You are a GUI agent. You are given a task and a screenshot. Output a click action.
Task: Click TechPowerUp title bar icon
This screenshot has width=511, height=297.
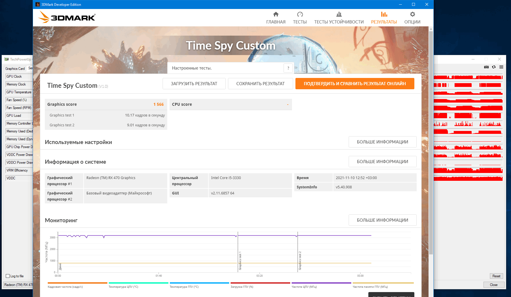click(x=7, y=59)
